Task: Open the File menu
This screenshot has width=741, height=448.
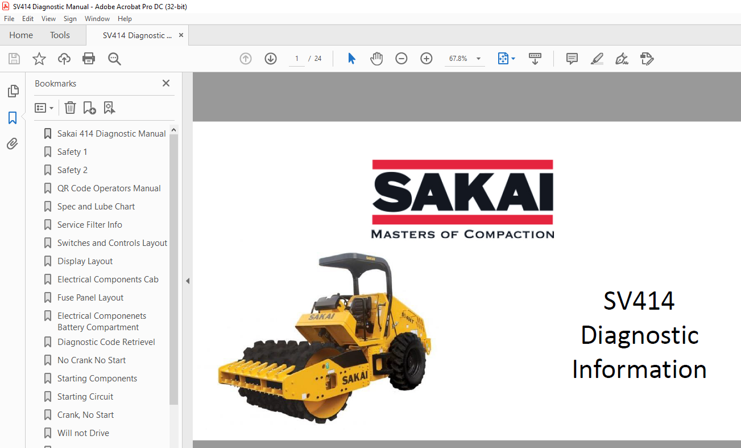Action: (x=9, y=19)
